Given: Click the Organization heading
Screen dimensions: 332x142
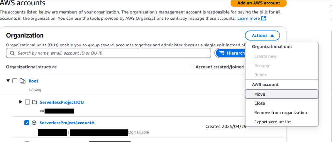Looking at the screenshot, I should click(25, 35).
